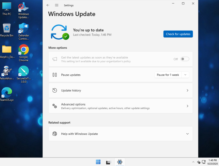Click the You're up to date heading
219x166 pixels.
(x=88, y=30)
